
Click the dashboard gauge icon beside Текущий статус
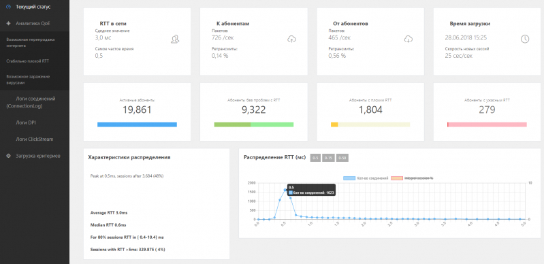coord(9,7)
